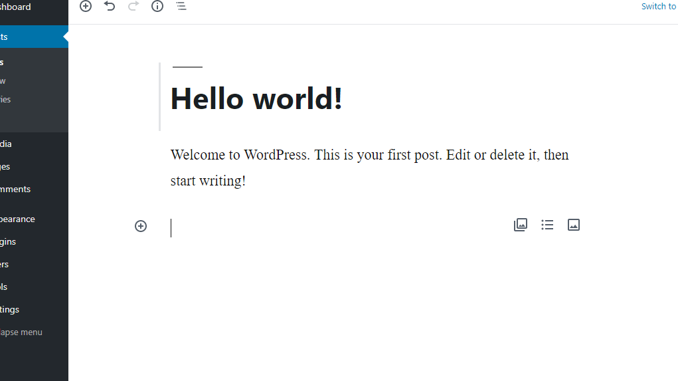Go to Pages in the admin sidebar
This screenshot has height=381, width=678.
(7, 167)
